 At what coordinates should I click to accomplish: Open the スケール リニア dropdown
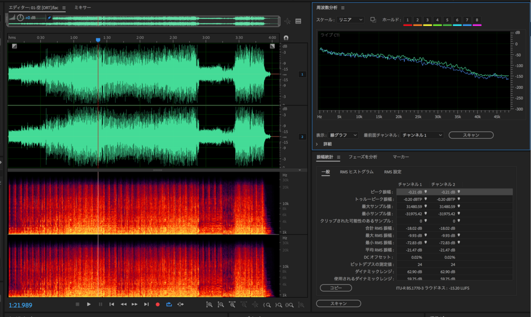tap(350, 20)
